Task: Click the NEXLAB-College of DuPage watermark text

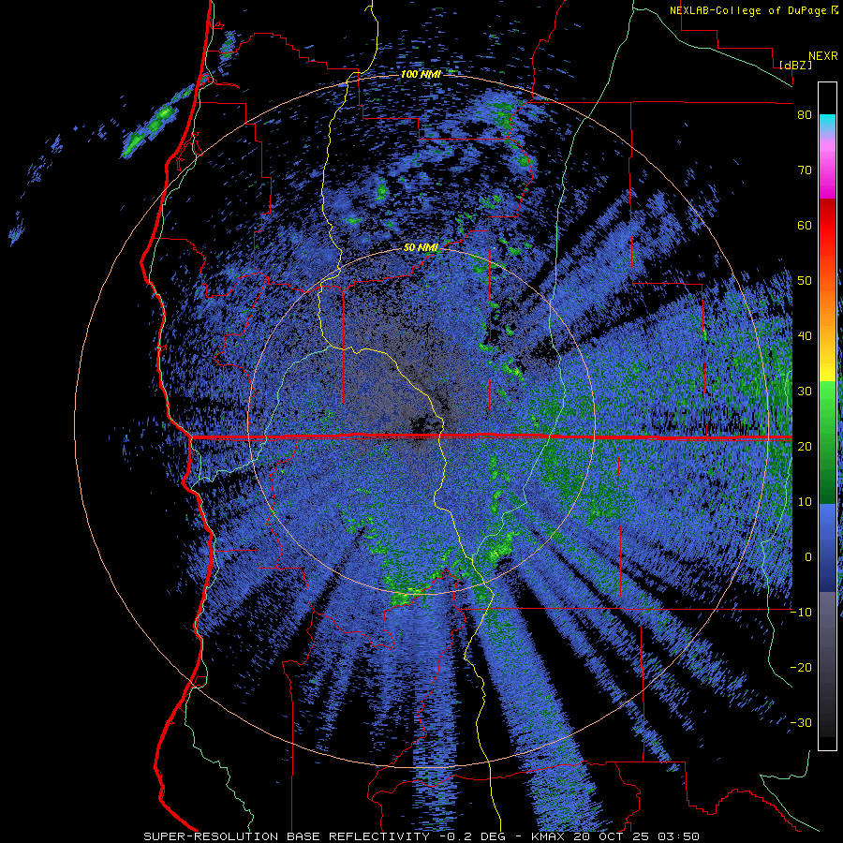Action: pyautogui.click(x=756, y=10)
